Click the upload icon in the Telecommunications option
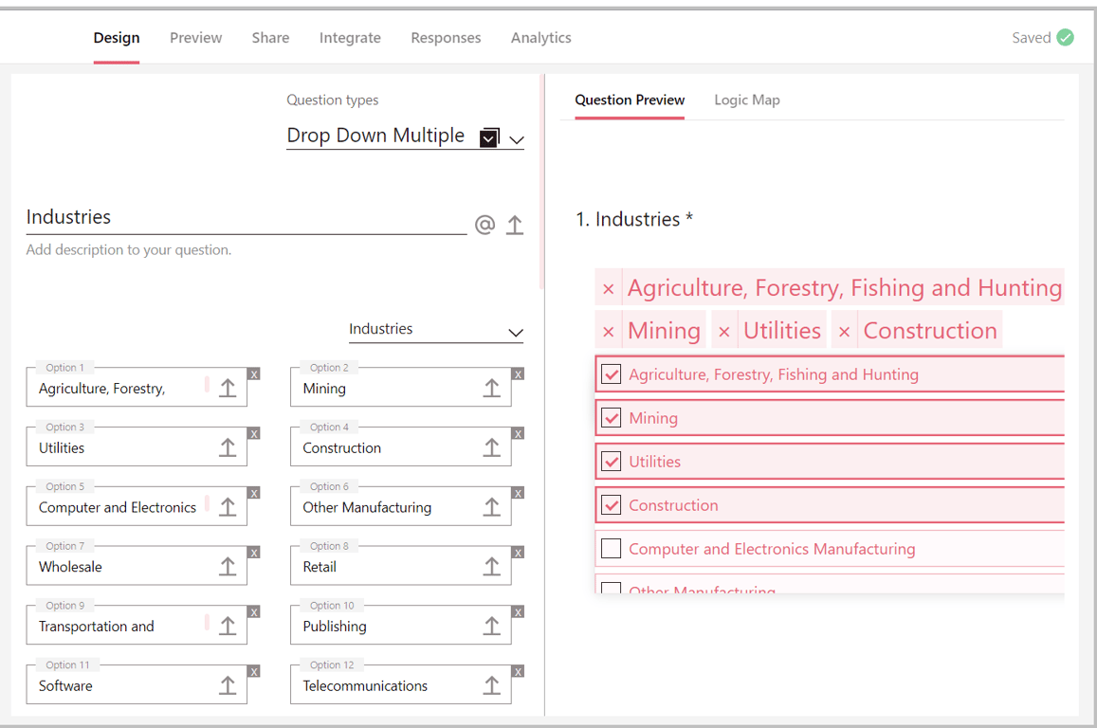The height and width of the screenshot is (728, 1097). (x=491, y=685)
